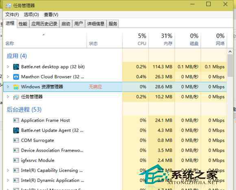Click the 0.4% CPU value

pos(141,77)
